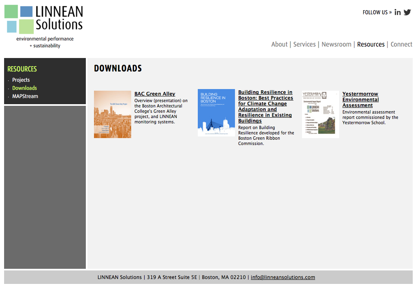This screenshot has height=288, width=416.
Task: Click the environmental performance + sustainability tagline
Action: click(45, 42)
